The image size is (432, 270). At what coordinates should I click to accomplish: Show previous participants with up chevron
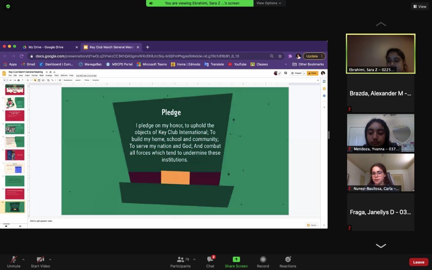381,24
